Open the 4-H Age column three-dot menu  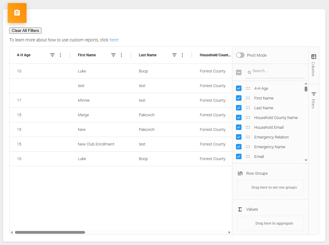click(60, 55)
